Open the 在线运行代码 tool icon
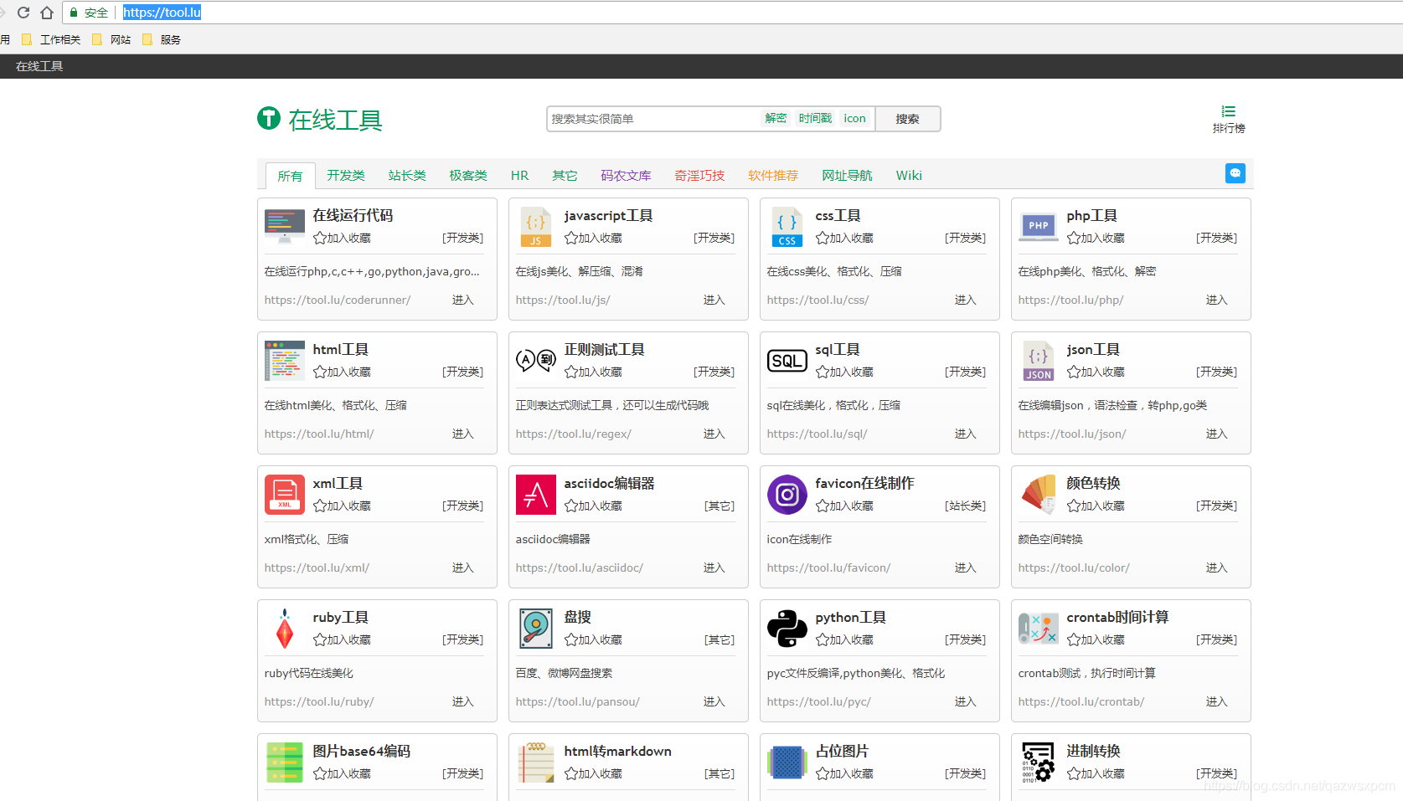This screenshot has height=801, width=1403. (x=285, y=226)
